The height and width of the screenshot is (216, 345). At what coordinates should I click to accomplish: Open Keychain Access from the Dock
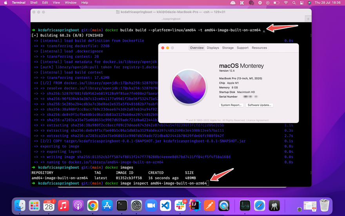tap(274, 206)
